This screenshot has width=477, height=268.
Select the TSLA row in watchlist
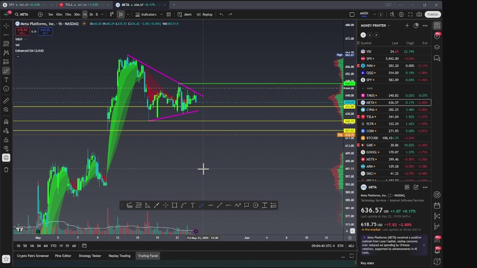click(394, 117)
